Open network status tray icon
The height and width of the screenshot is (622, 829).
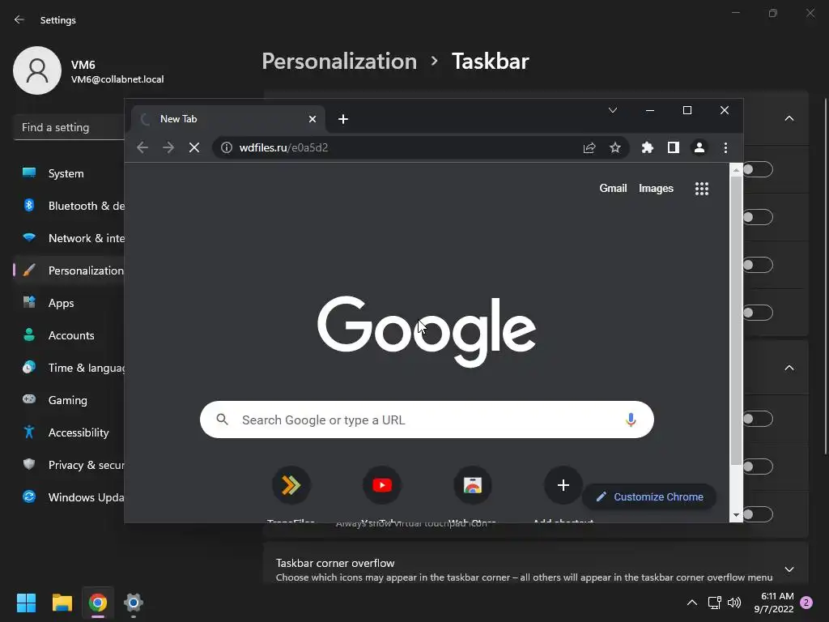714,603
